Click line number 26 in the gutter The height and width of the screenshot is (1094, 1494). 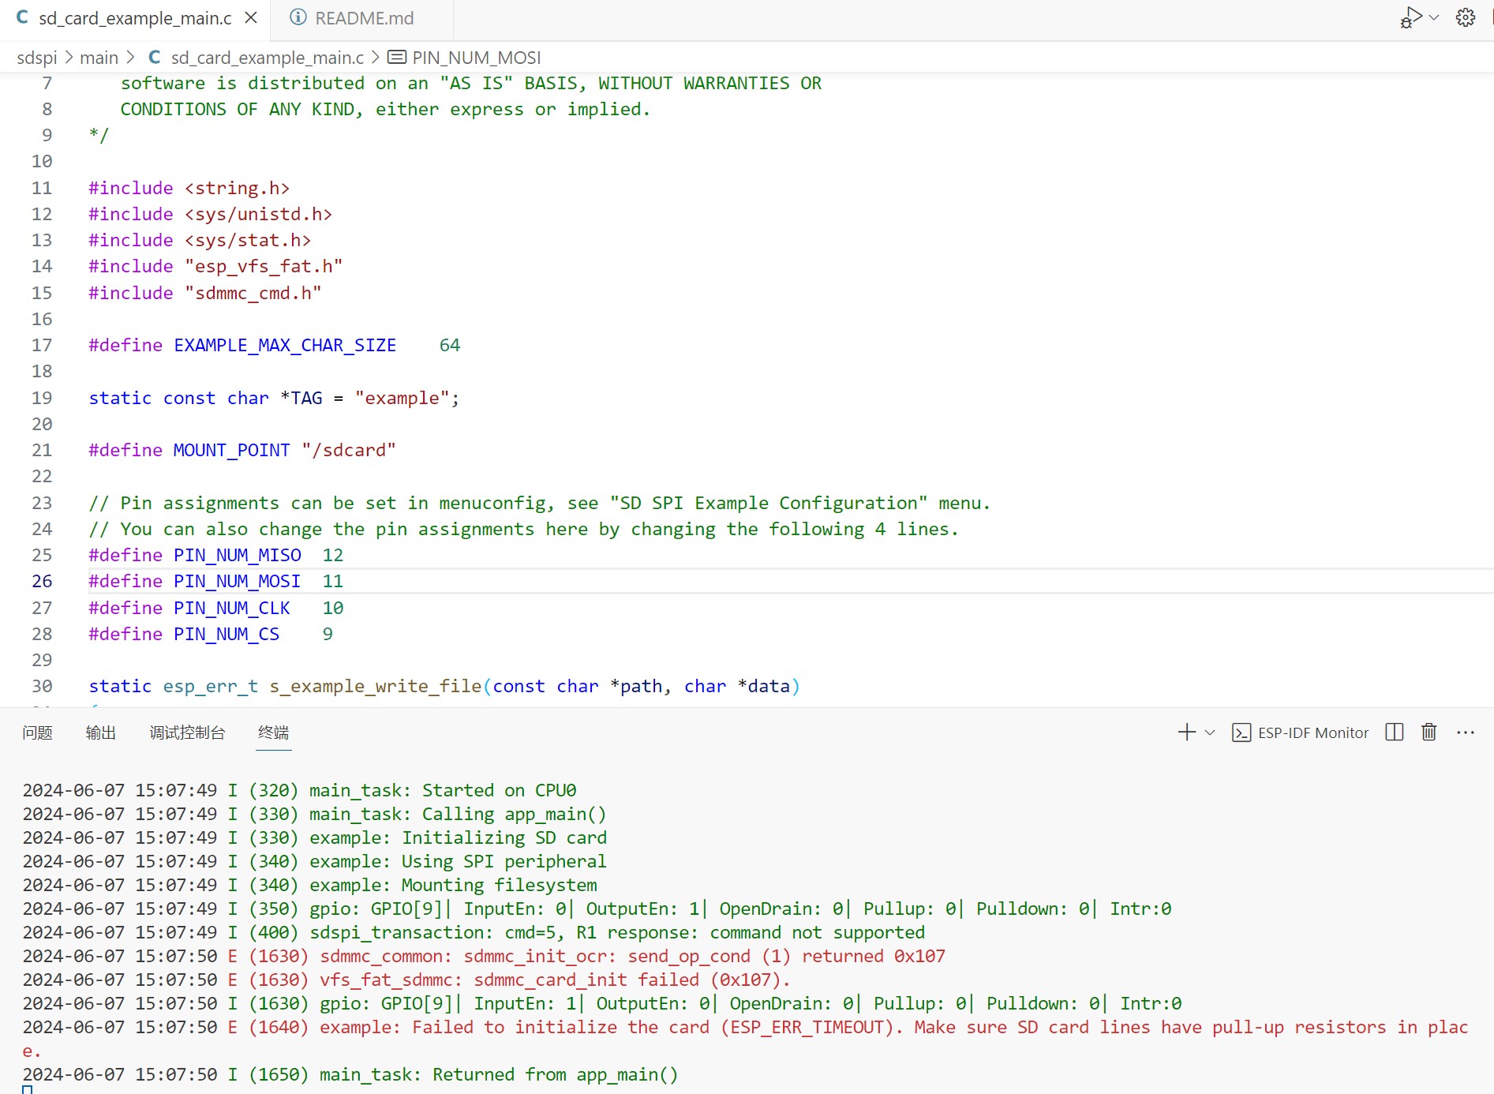tap(42, 581)
